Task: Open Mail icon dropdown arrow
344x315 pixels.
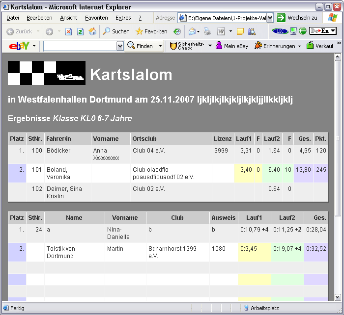Action: tap(199, 32)
